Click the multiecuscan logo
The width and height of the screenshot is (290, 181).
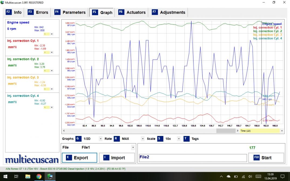pyautogui.click(x=32, y=159)
